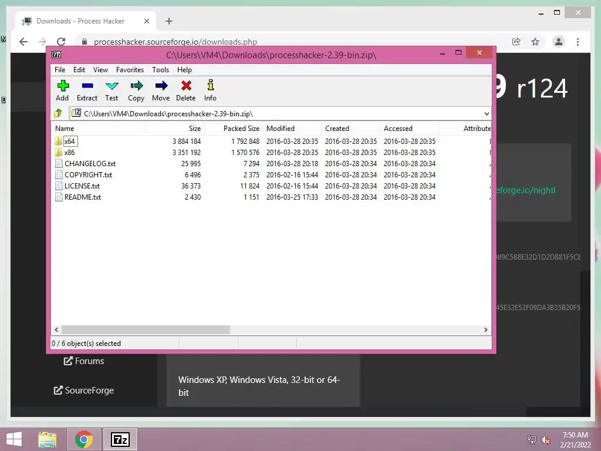Viewport: 601px width, 451px height.
Task: Sort by the Name column header
Action: (x=98, y=129)
